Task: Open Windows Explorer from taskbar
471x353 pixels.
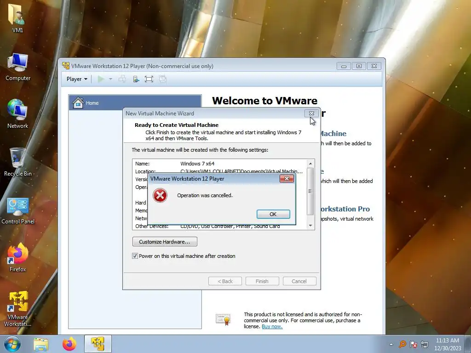Action: pyautogui.click(x=41, y=344)
